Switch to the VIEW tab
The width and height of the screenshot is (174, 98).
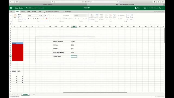(x=40, y=12)
